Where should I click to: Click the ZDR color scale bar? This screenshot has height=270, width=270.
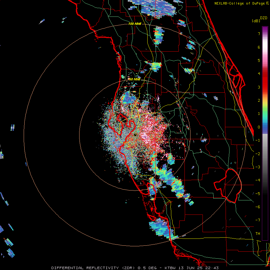(x=265, y=133)
